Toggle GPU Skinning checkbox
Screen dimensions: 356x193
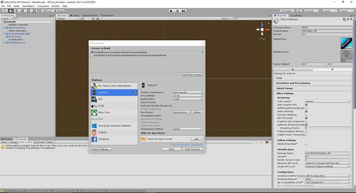[x=306, y=118]
